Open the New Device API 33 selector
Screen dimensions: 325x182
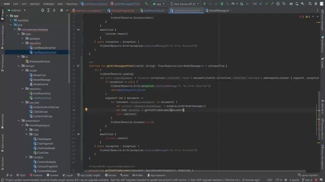184,4
